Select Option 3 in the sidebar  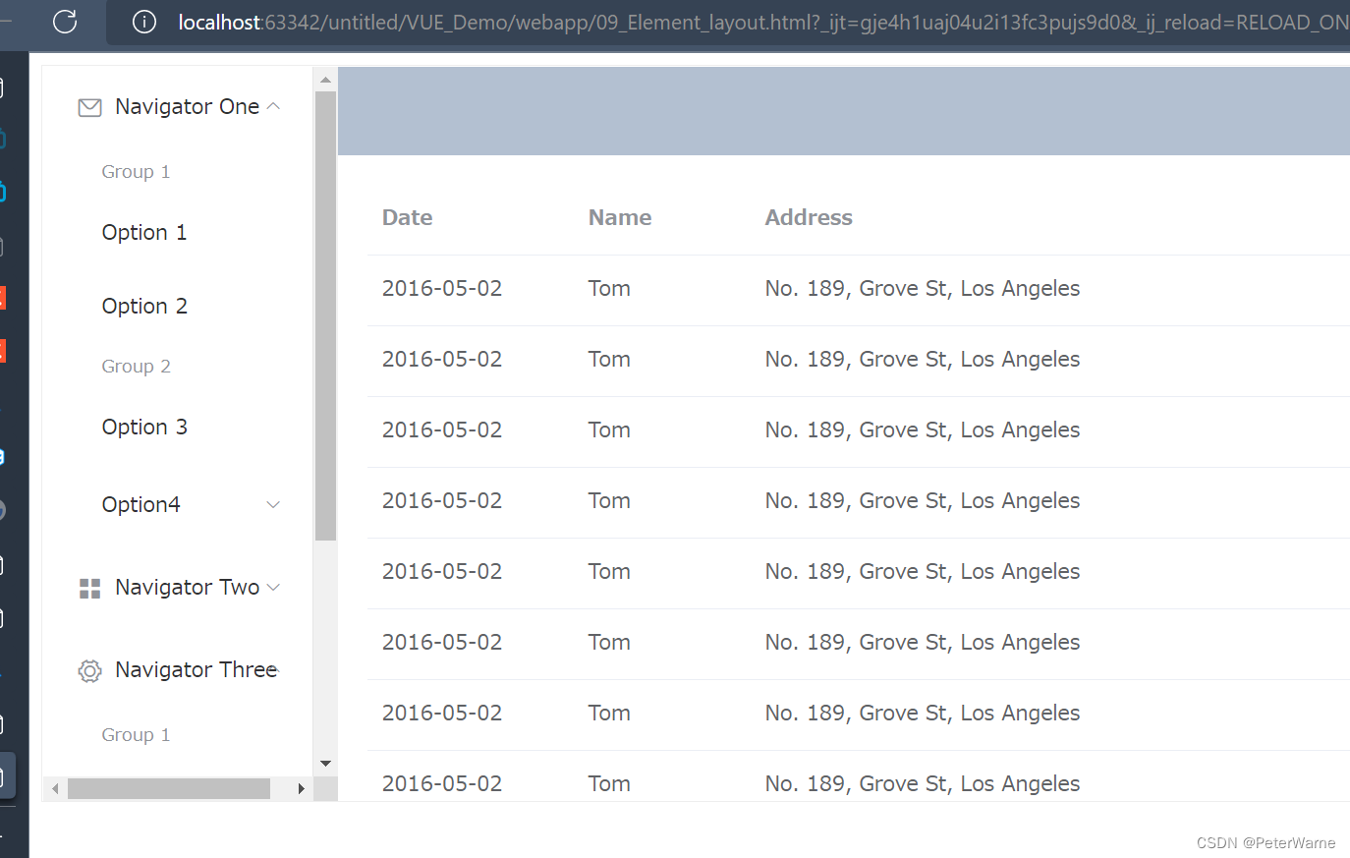tap(144, 427)
